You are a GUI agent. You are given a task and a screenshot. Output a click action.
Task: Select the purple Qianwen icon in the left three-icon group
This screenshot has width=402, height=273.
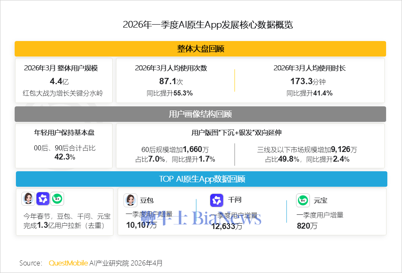pyautogui.click(x=43, y=198)
